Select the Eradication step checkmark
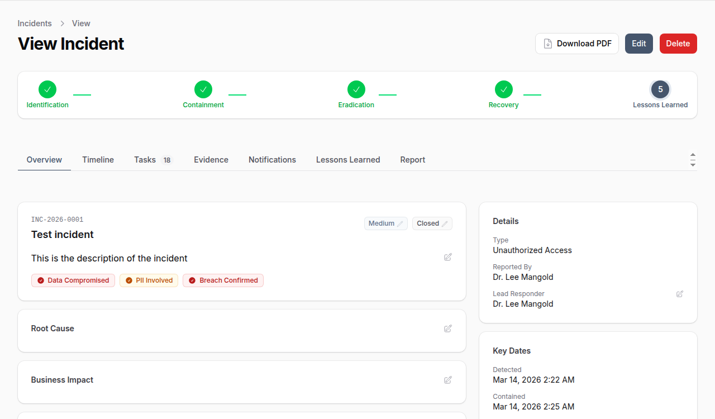Image resolution: width=715 pixels, height=419 pixels. click(356, 89)
